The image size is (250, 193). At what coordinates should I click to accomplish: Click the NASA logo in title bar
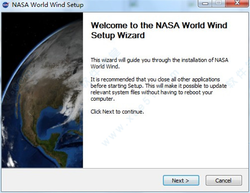click(x=5, y=5)
